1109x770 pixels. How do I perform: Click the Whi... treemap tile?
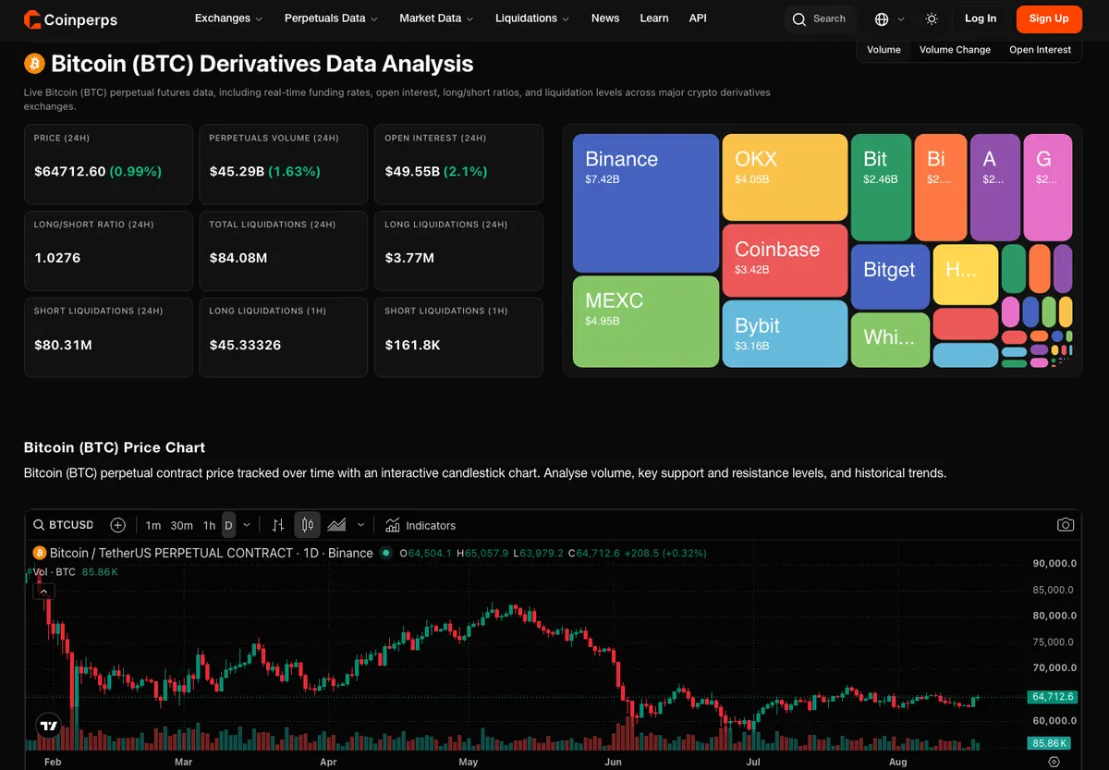890,340
